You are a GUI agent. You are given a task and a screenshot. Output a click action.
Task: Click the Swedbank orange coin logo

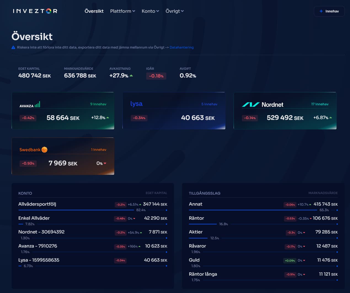click(44, 150)
